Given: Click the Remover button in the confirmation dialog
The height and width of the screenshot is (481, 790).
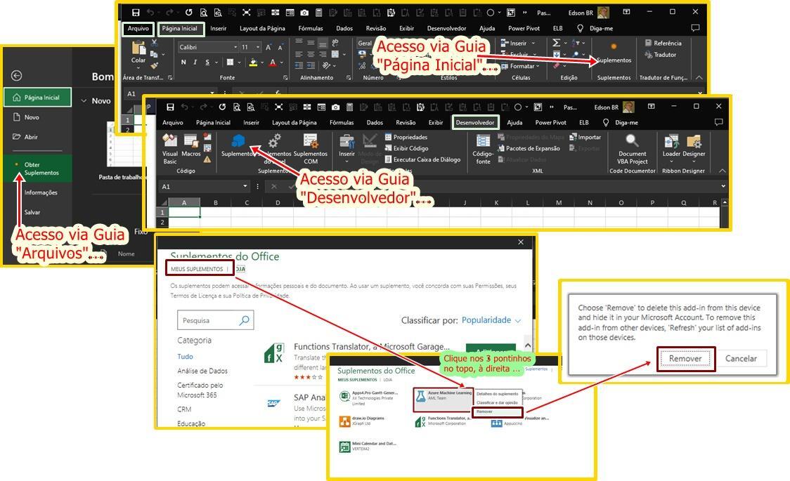Looking at the screenshot, I should [685, 359].
